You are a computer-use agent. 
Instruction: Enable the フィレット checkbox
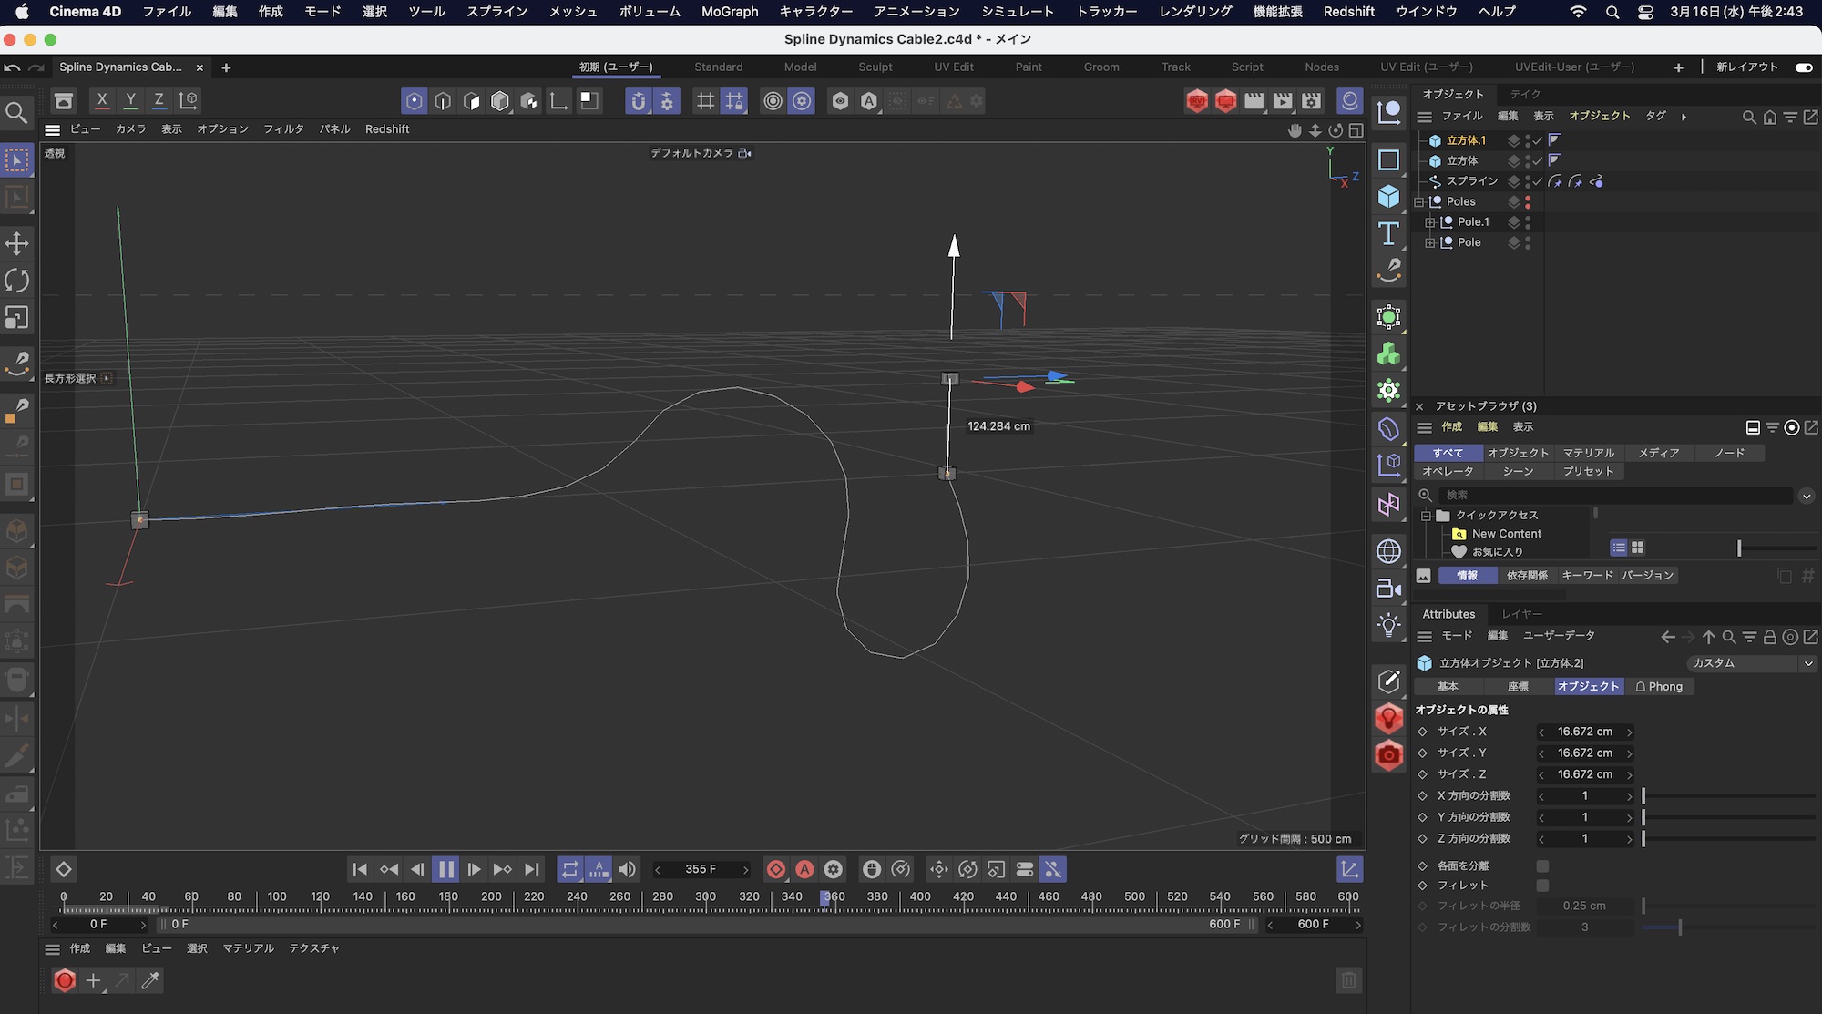click(x=1542, y=886)
